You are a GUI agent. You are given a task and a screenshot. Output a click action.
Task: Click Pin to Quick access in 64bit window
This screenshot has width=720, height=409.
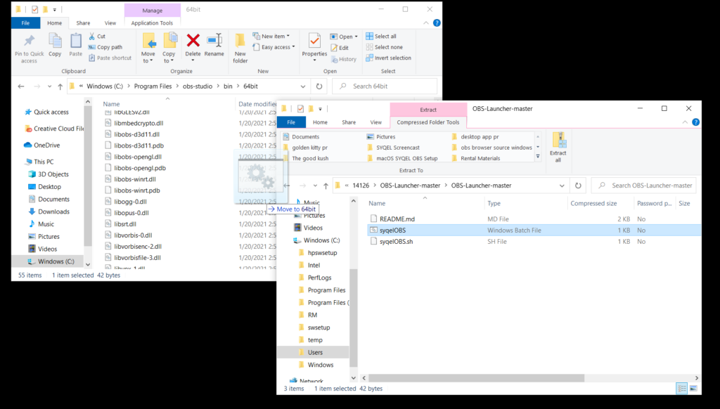pos(29,48)
